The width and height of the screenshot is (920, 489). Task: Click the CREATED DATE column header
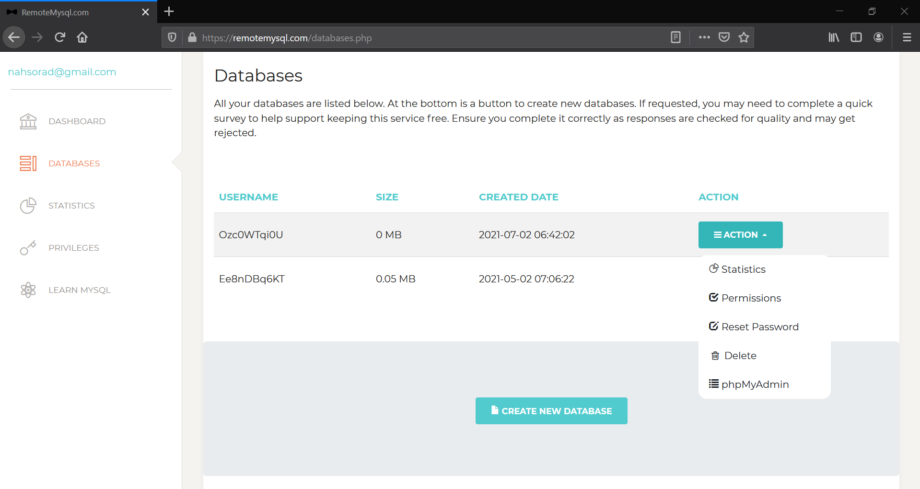click(518, 197)
